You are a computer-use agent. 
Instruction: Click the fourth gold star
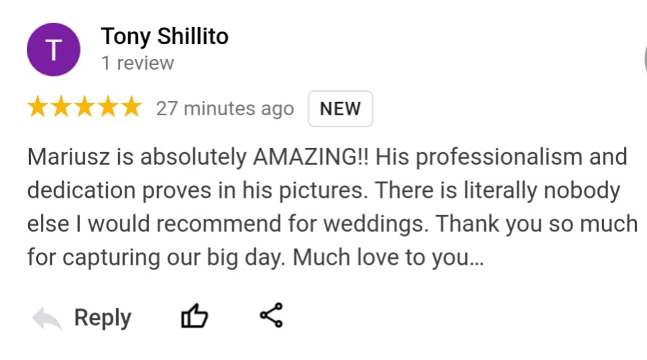[x=108, y=107]
